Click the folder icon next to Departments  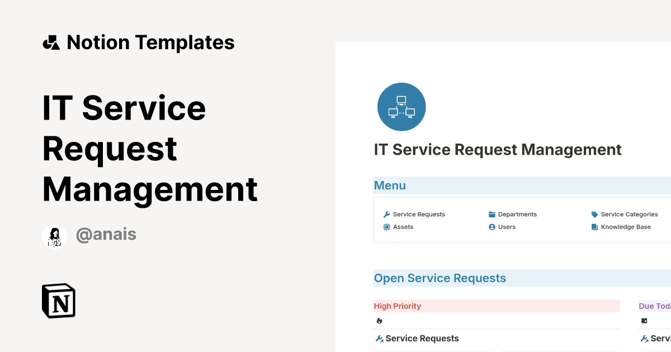491,214
